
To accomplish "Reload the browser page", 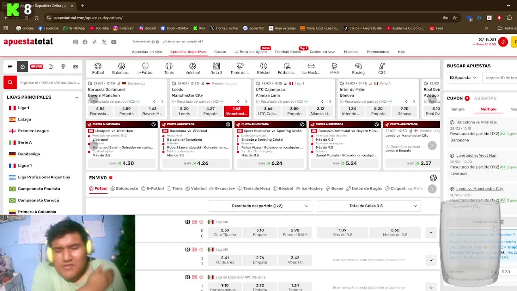I will tap(27, 18).
